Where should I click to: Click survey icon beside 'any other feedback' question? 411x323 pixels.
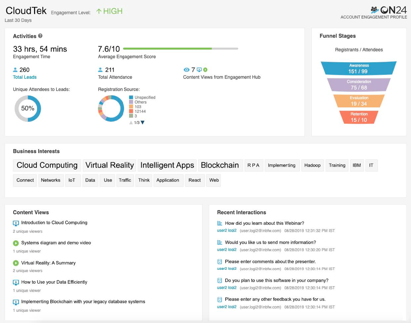point(220,300)
